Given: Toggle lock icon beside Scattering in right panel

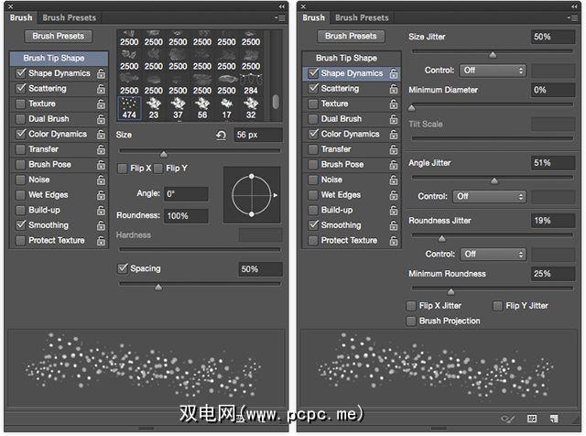Looking at the screenshot, I should click(x=394, y=89).
